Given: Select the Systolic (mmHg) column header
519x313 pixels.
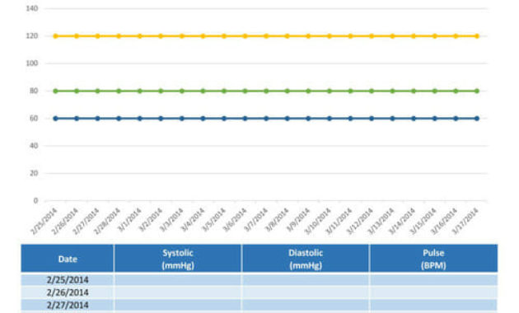Looking at the screenshot, I should 178,259.
